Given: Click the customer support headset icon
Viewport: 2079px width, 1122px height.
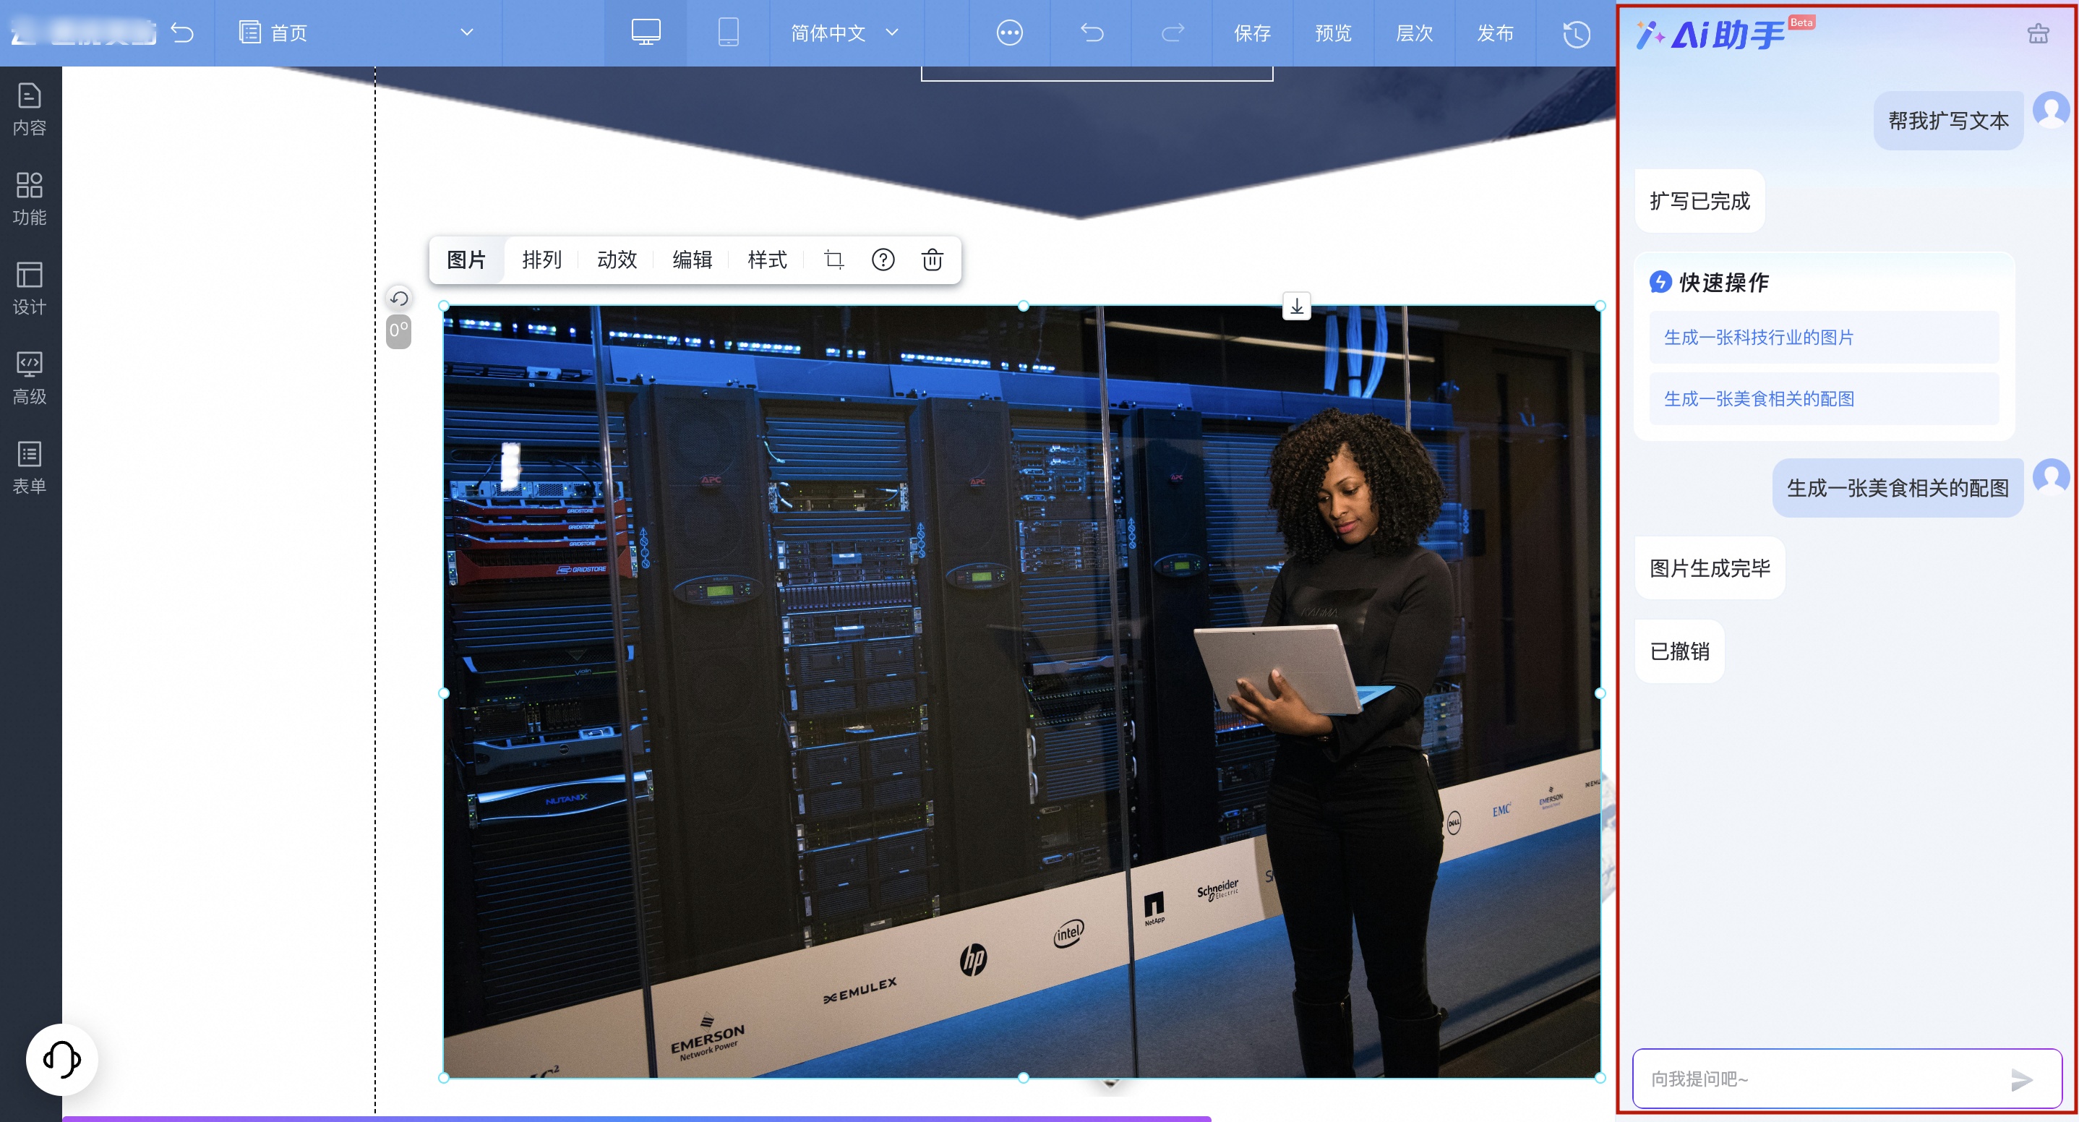Looking at the screenshot, I should point(61,1059).
